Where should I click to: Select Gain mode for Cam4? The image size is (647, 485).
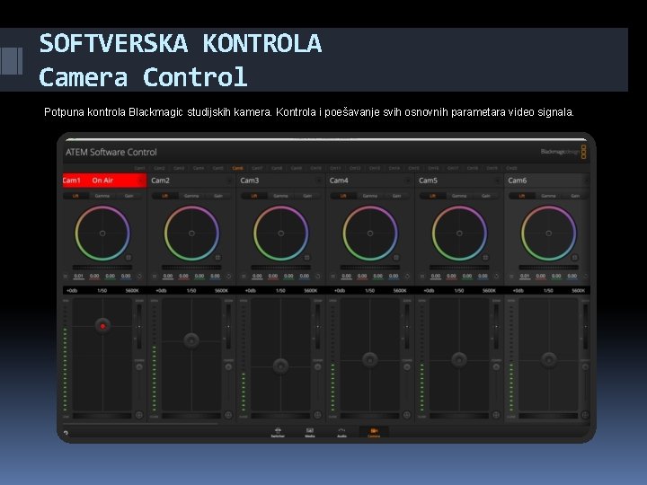pyautogui.click(x=396, y=196)
